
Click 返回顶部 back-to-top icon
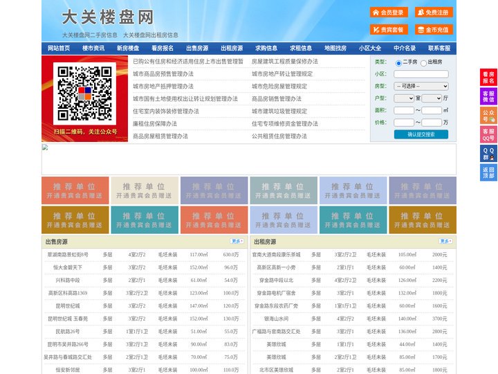(488, 172)
